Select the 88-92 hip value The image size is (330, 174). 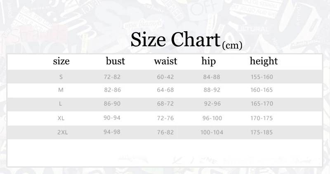pos(212,90)
